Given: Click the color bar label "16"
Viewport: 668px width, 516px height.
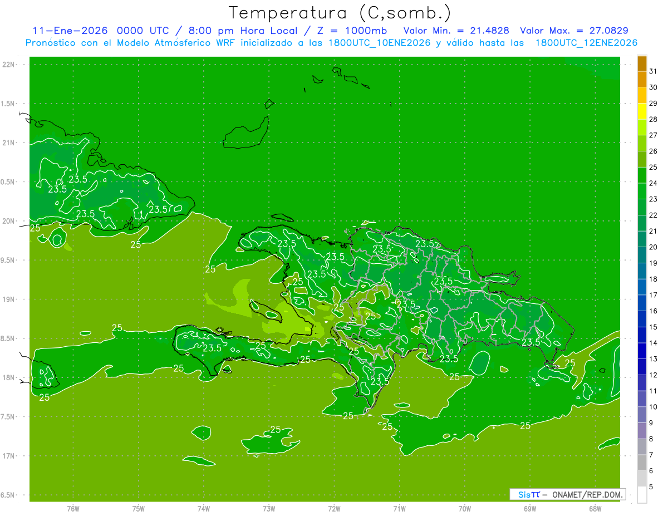Looking at the screenshot, I should (x=654, y=311).
